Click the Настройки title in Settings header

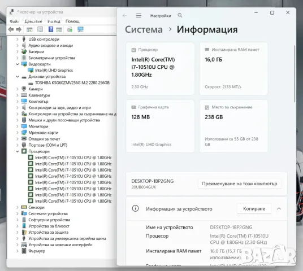coord(161,16)
